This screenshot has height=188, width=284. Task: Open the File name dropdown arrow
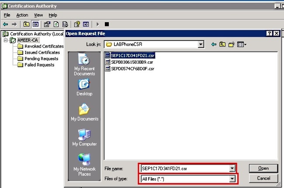[232, 168]
